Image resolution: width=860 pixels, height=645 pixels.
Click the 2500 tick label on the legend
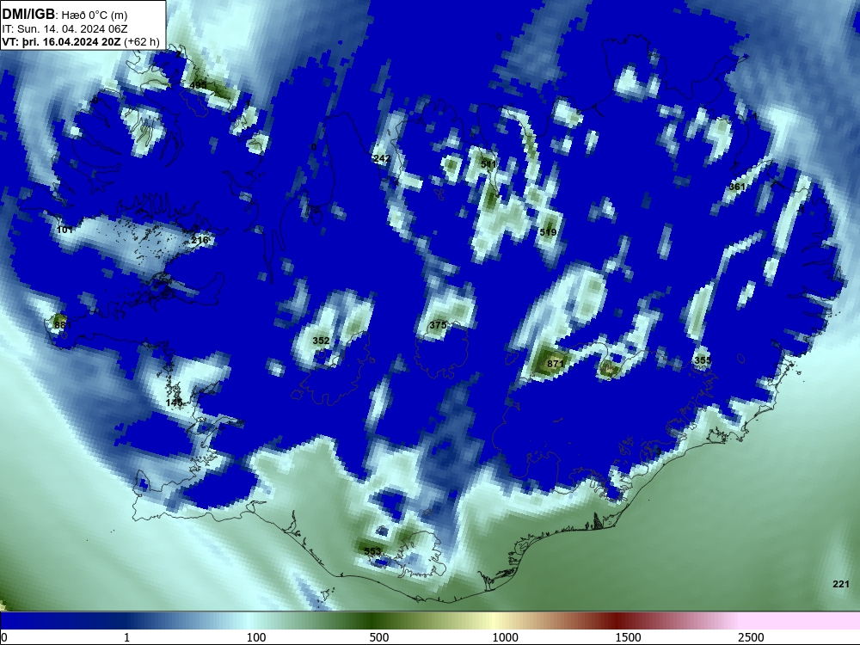pos(751,637)
